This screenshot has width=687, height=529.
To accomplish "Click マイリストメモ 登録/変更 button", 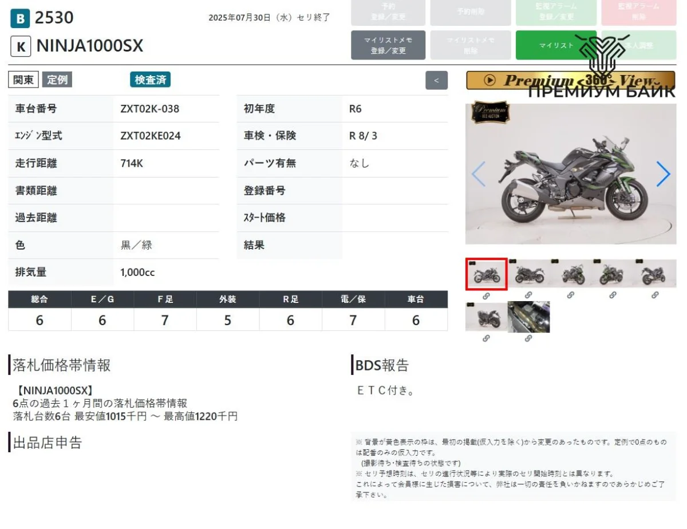I will (388, 45).
